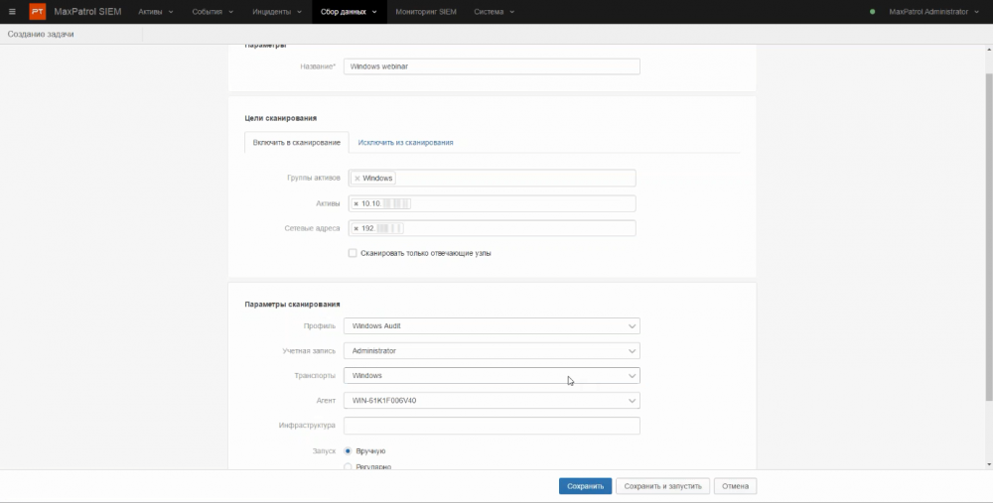
Task: Focus the Инфраструктура input field
Action: pos(492,426)
